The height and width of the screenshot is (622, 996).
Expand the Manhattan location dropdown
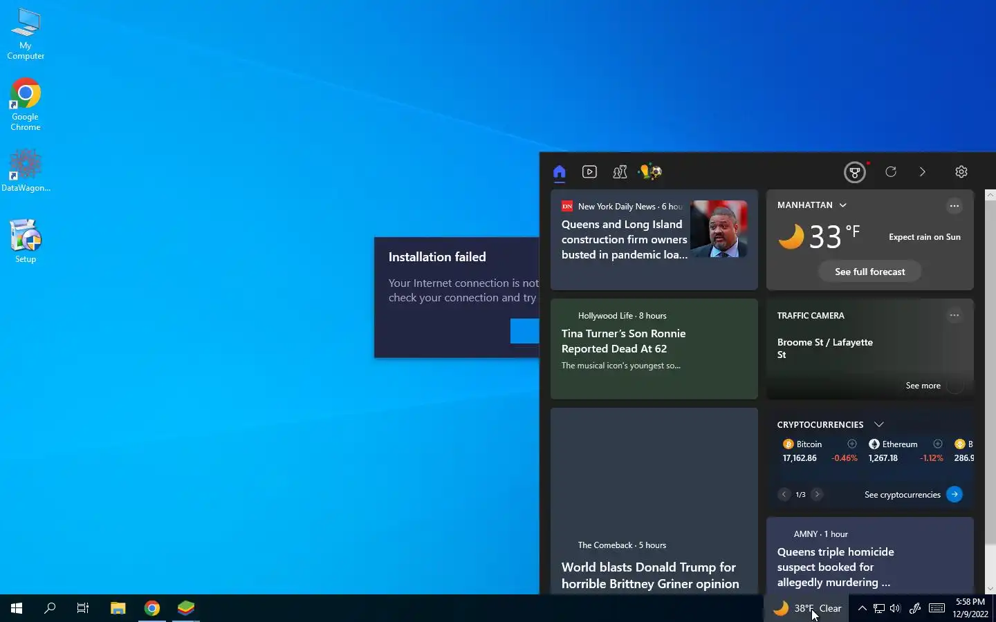coord(842,205)
